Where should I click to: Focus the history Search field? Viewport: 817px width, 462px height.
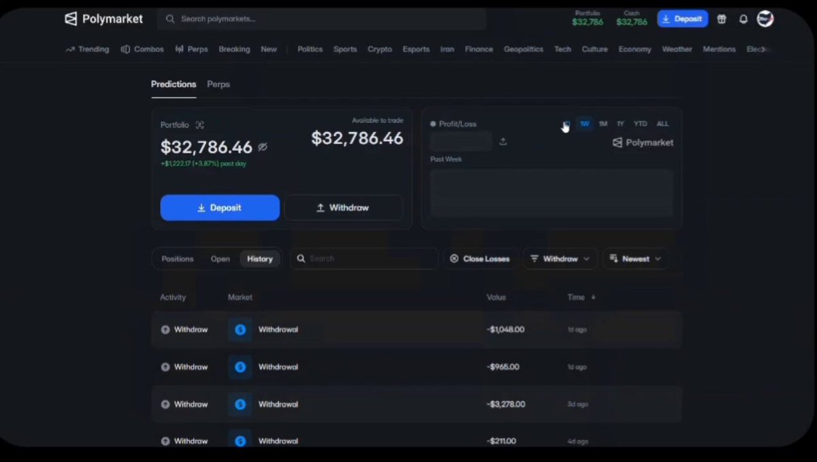[x=364, y=259]
